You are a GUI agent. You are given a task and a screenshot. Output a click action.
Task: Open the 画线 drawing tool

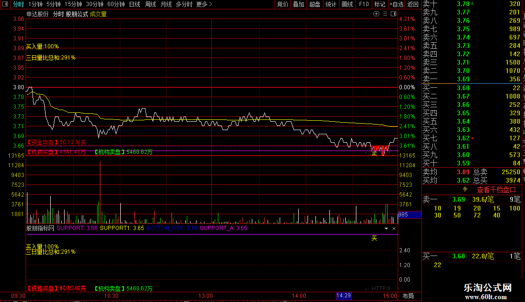tap(347, 4)
